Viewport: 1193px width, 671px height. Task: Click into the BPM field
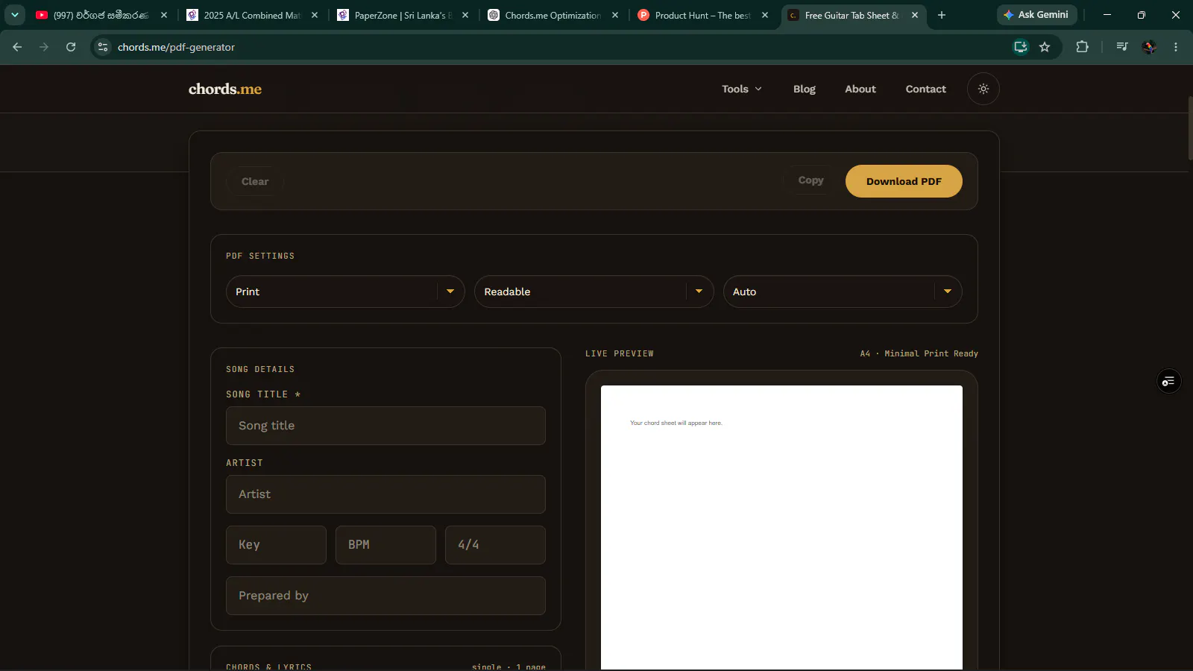385,545
